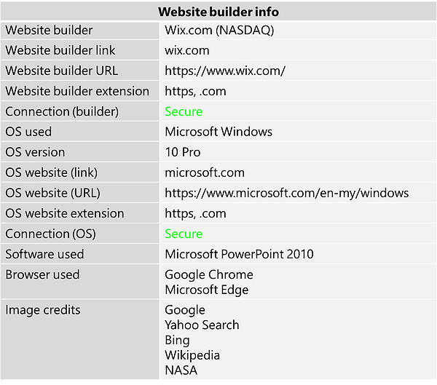This screenshot has height=385, width=437.
Task: Click 'Microsoft Edge' in browser list
Action: coord(207,290)
